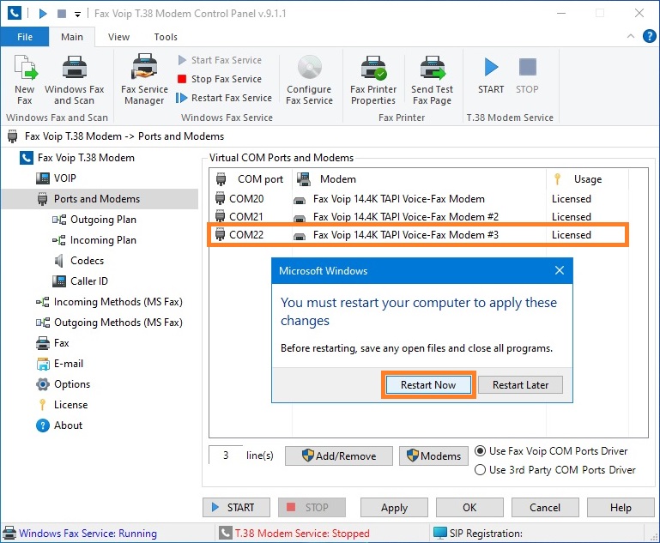Open the blue help question mark icon
This screenshot has height=543, width=660.
click(x=649, y=36)
